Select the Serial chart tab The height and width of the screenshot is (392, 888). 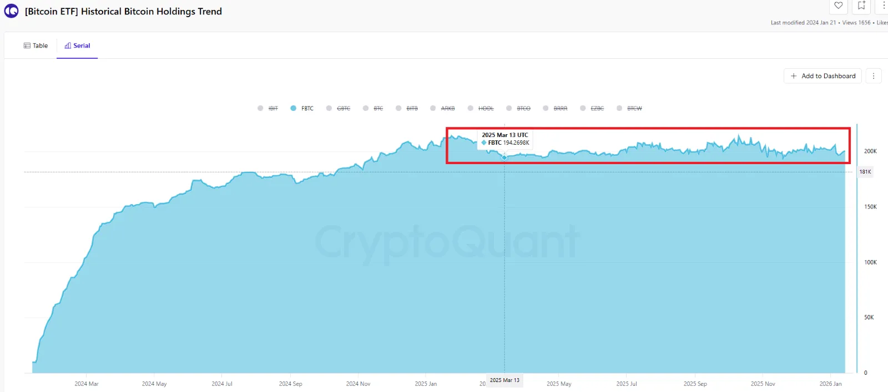pyautogui.click(x=77, y=45)
